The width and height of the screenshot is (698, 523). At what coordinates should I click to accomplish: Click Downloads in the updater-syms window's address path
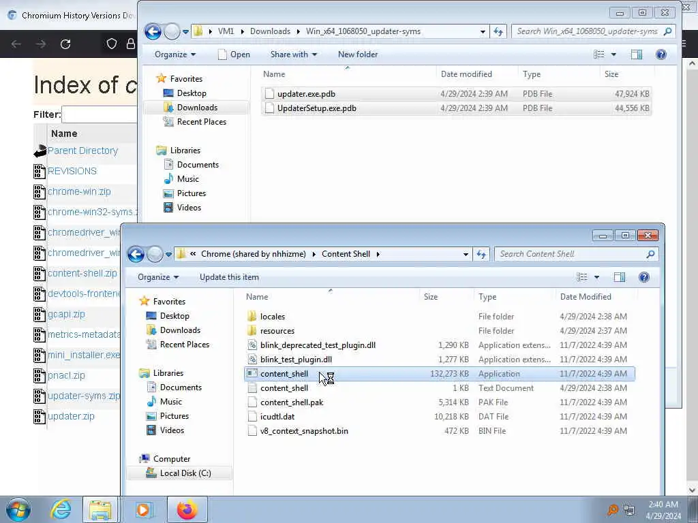pyautogui.click(x=270, y=31)
